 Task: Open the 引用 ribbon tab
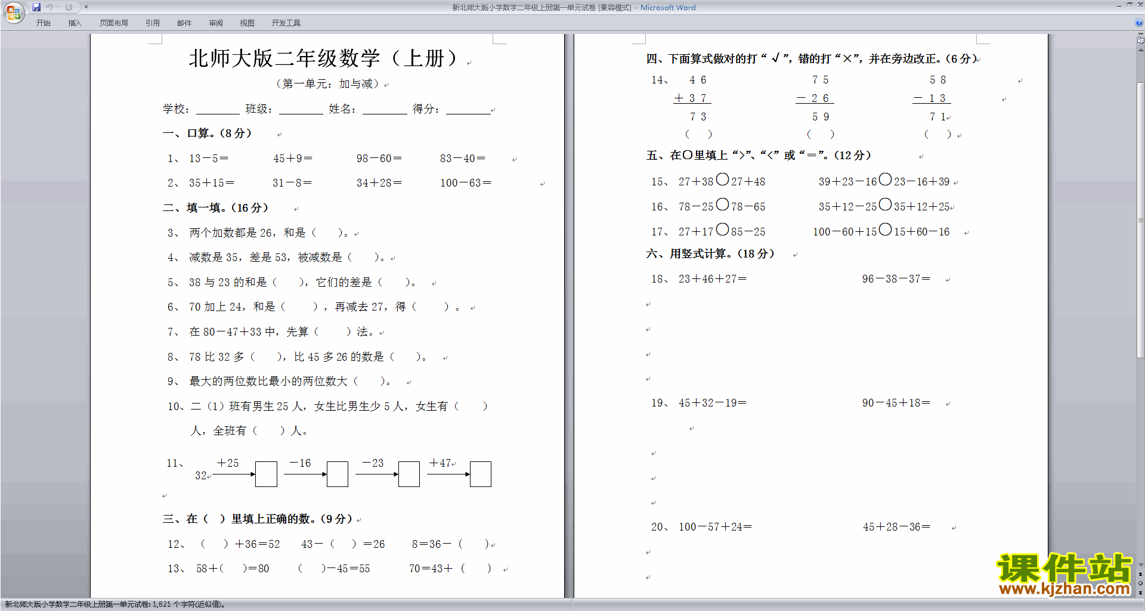[x=153, y=23]
